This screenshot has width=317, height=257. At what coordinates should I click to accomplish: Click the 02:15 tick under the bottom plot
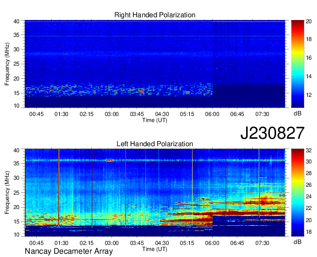click(87, 243)
